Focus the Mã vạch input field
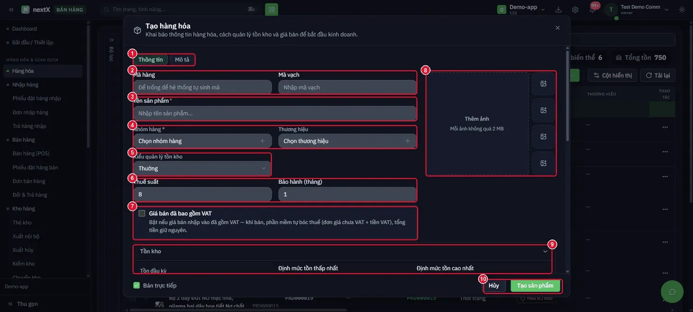 point(347,87)
